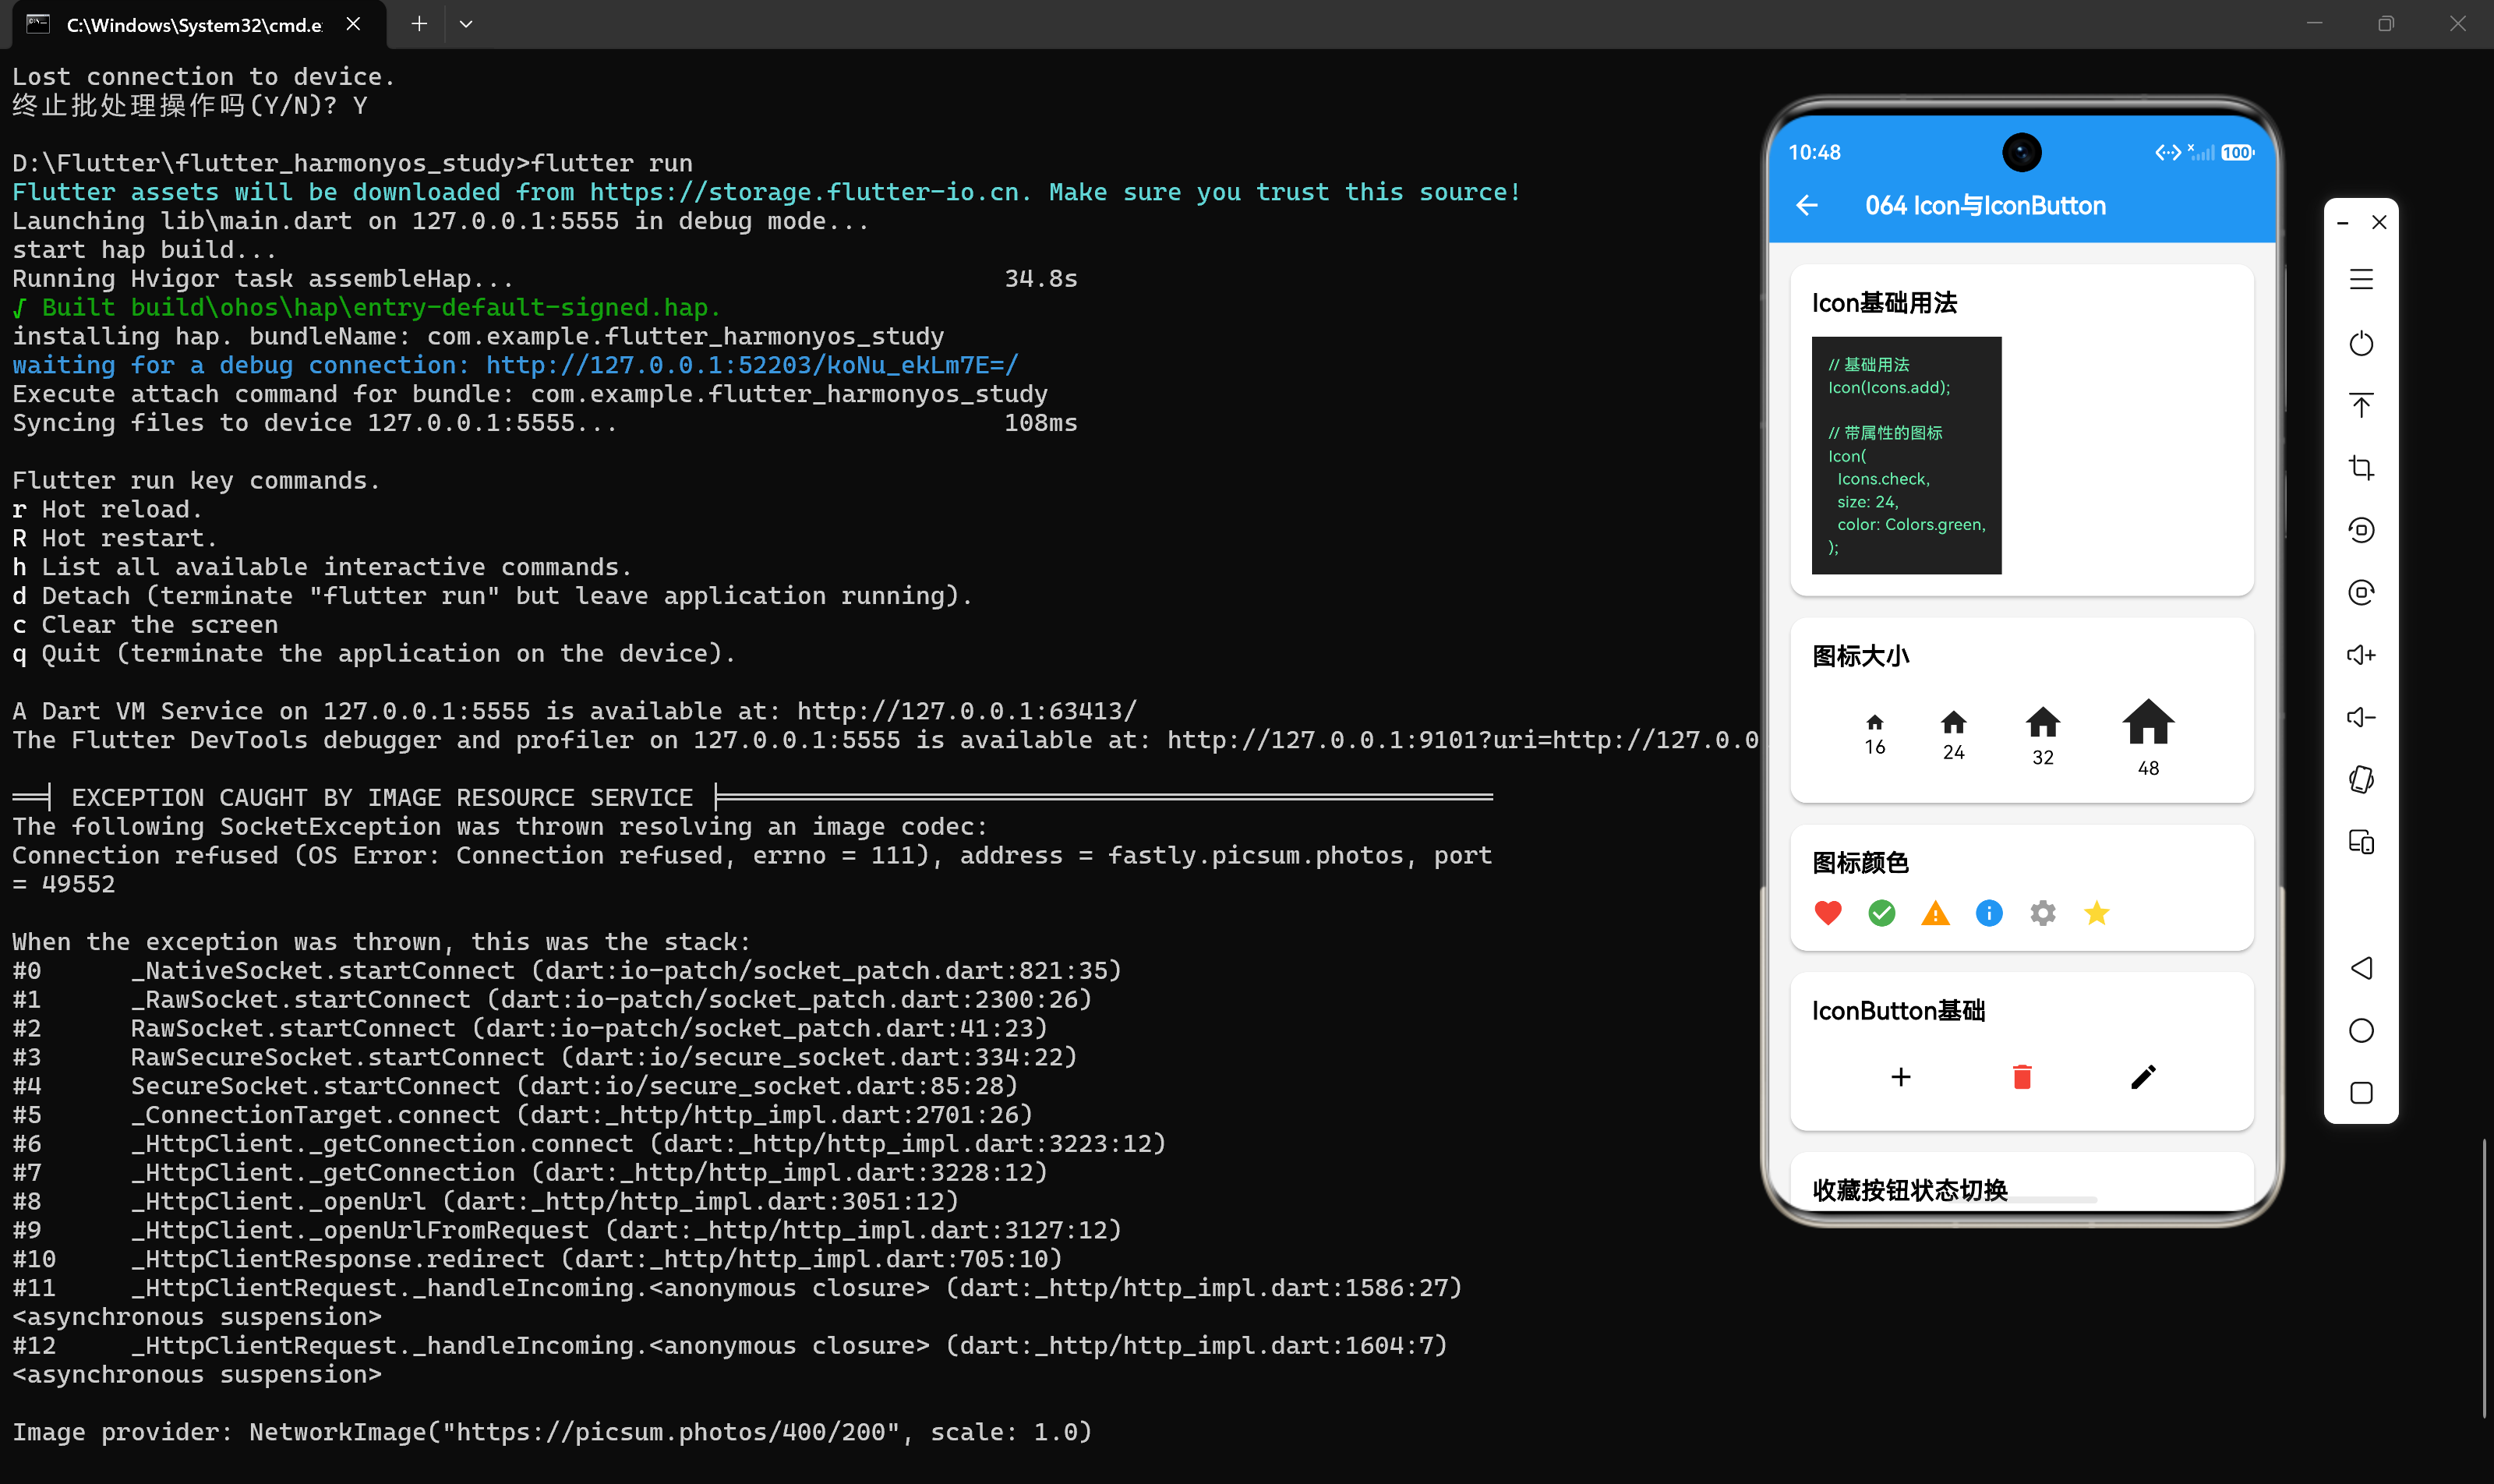The image size is (2494, 1484).
Task: Decrease emulator volume with the speaker minus icon
Action: [2361, 717]
